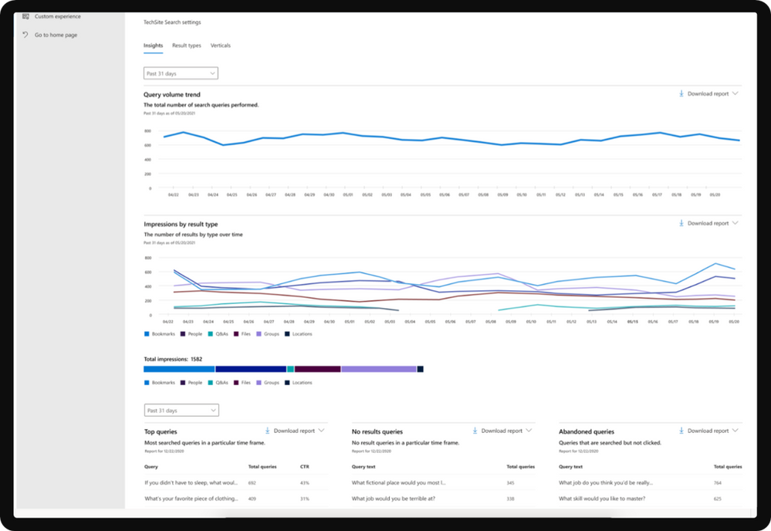Click Groups swatch in line chart legend
The width and height of the screenshot is (771, 531).
point(259,334)
